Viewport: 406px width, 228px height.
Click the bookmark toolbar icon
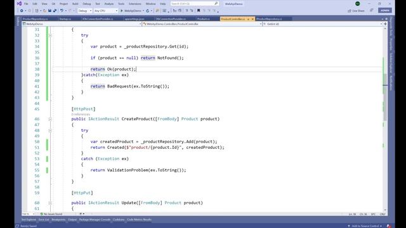(199, 11)
